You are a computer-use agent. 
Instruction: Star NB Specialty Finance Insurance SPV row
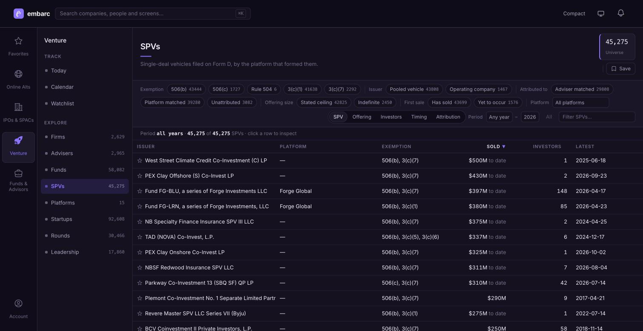139,222
